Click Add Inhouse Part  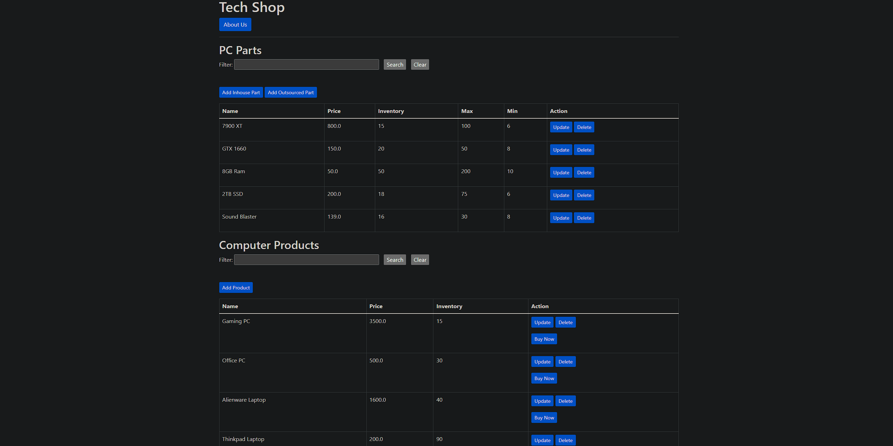tap(241, 92)
